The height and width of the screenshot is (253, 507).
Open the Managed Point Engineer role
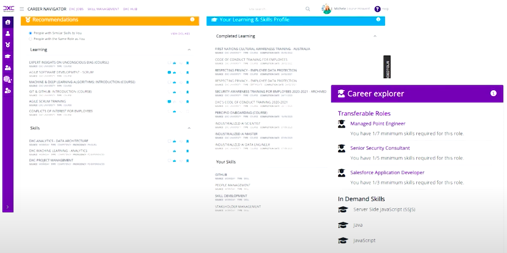pyautogui.click(x=377, y=124)
